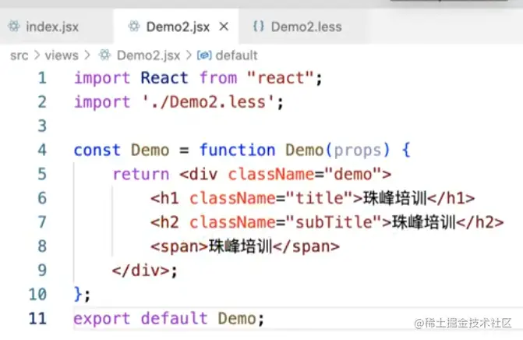The width and height of the screenshot is (523, 340).
Task: Open the src breadcrumb folder
Action: pyautogui.click(x=19, y=55)
